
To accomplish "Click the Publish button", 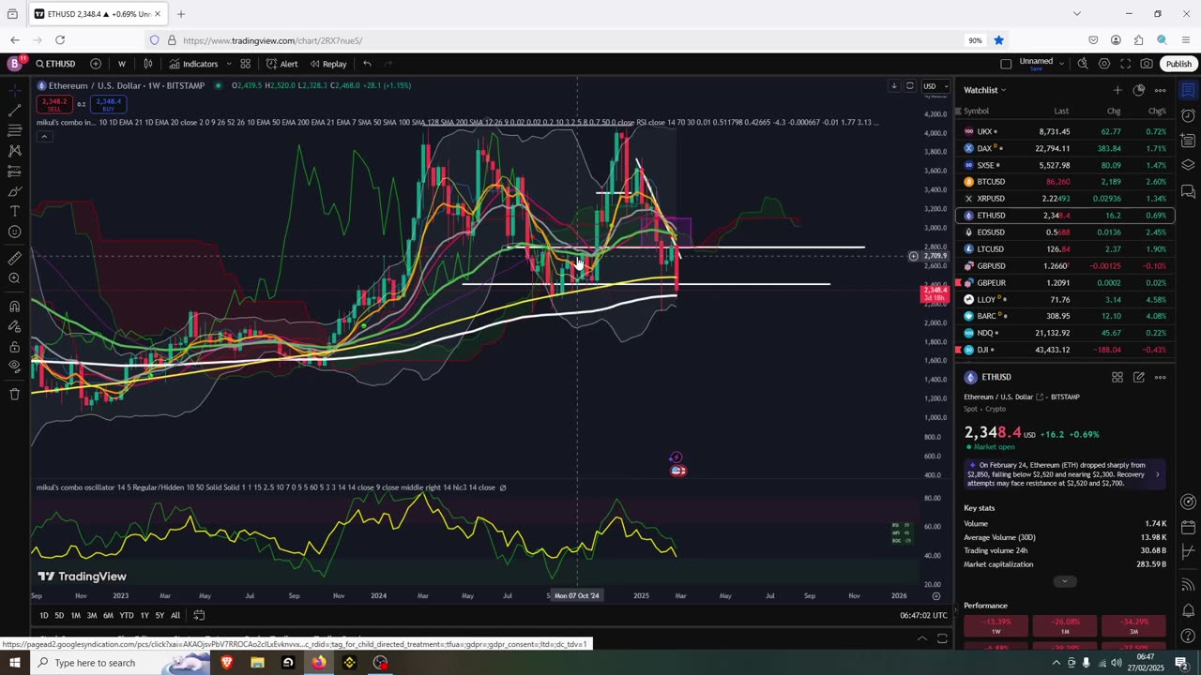I will 1178,64.
